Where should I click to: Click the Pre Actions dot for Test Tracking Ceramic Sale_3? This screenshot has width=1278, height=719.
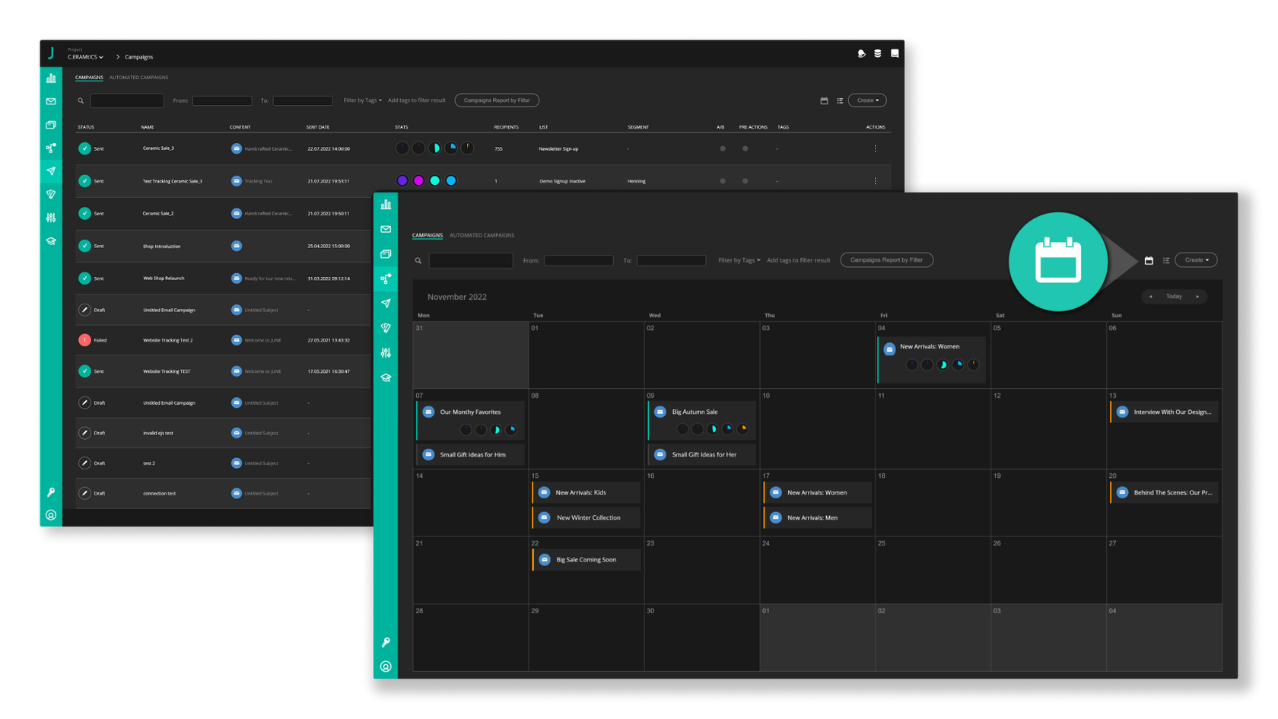[x=745, y=181]
